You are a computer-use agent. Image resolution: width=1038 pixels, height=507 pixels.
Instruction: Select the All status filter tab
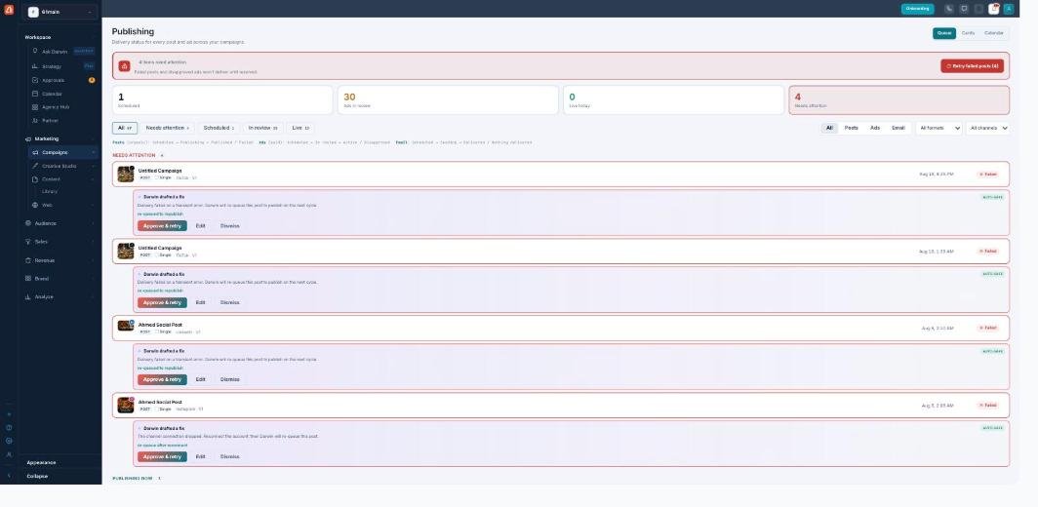click(x=125, y=128)
